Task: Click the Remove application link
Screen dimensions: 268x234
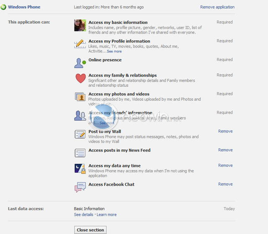Action: pyautogui.click(x=217, y=7)
